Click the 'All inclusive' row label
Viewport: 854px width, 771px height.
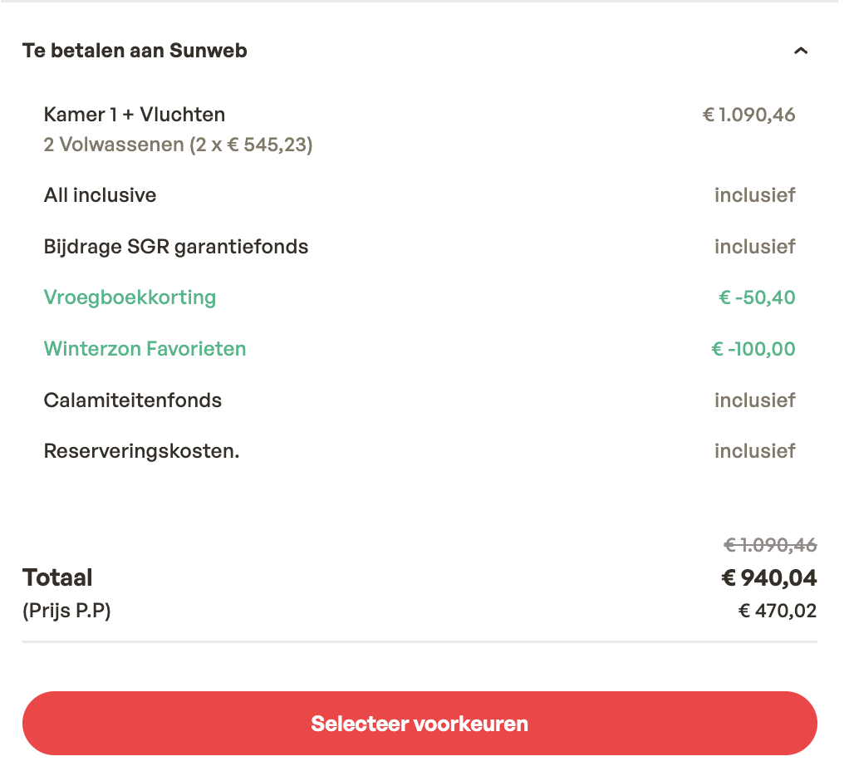tap(100, 196)
